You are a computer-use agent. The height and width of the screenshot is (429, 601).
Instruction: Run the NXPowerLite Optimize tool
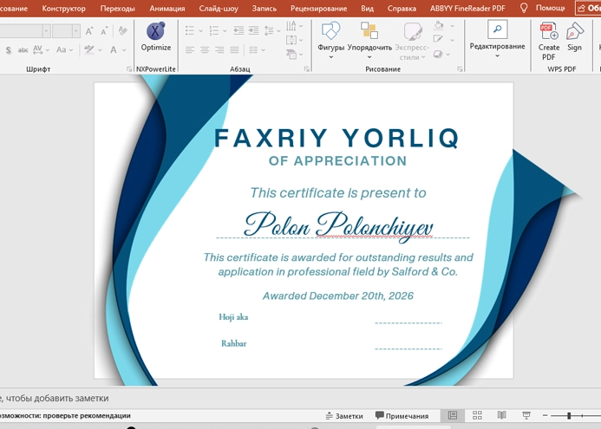click(155, 36)
